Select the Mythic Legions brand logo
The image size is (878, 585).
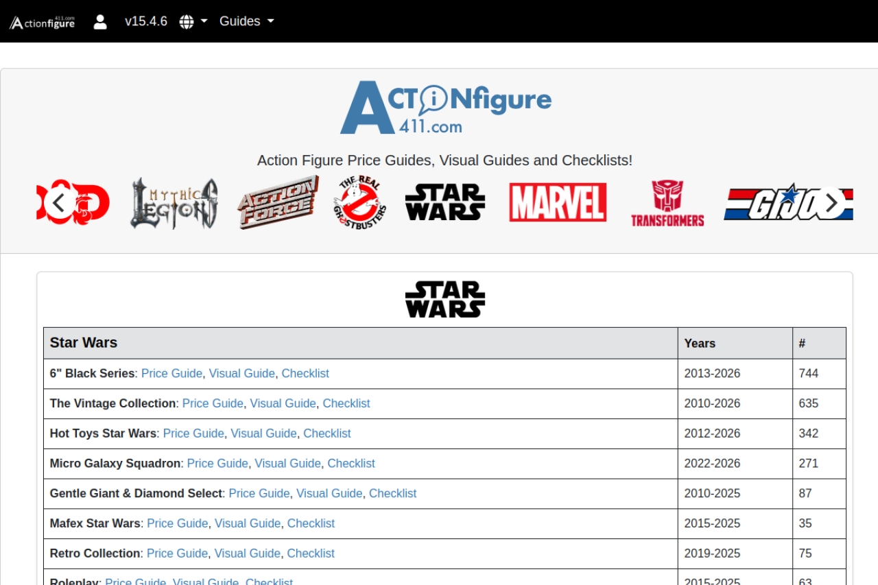click(x=174, y=202)
